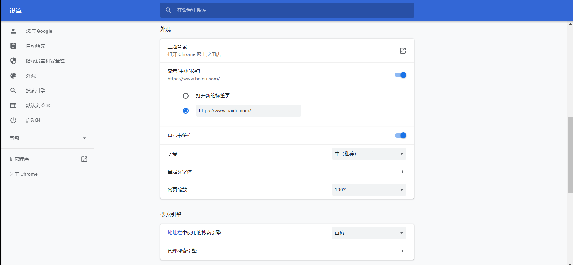Select the 打开新的标签页 radio button

coord(186,96)
